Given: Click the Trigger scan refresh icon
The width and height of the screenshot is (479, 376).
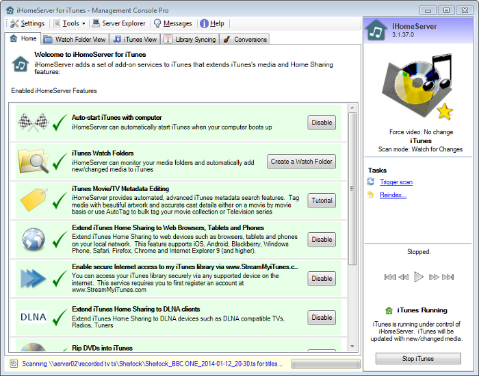Looking at the screenshot, I should (371, 181).
